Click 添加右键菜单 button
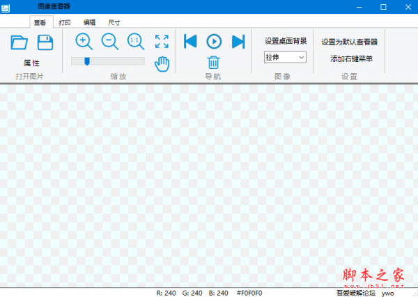This screenshot has height=297, width=418. pos(351,58)
